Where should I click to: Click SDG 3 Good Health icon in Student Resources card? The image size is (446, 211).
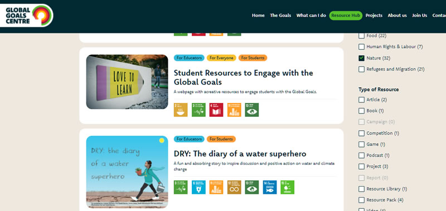pyautogui.click(x=198, y=110)
